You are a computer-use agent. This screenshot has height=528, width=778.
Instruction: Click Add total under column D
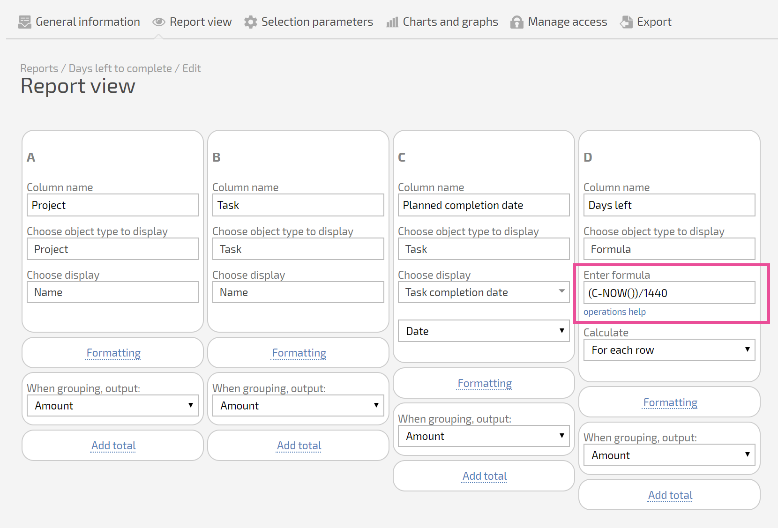click(x=670, y=495)
